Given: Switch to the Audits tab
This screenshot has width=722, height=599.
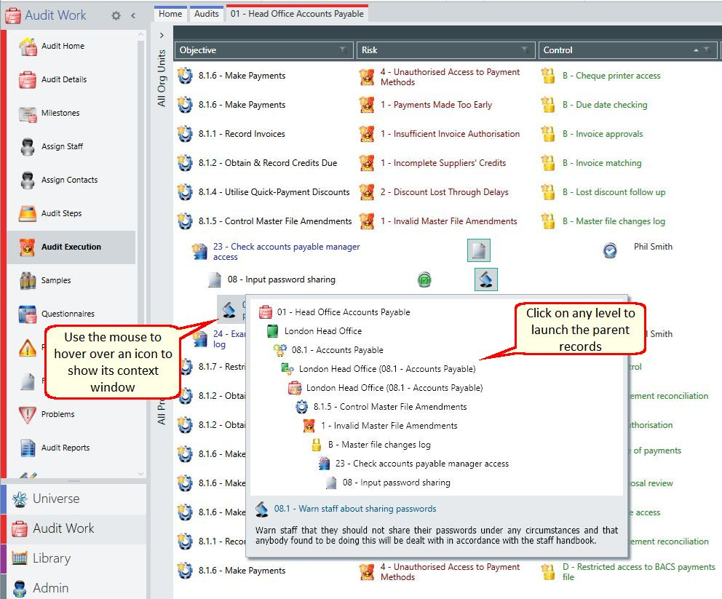Looking at the screenshot, I should coord(206,14).
